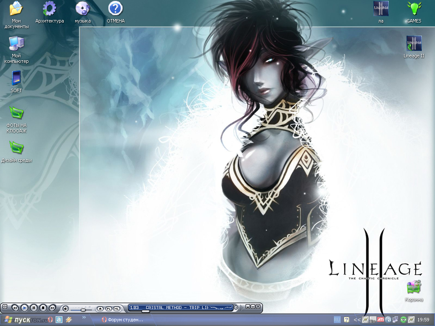Screen dimensions: 435x326
Task: Click the round button right of Winamp display
Action: [236, 308]
